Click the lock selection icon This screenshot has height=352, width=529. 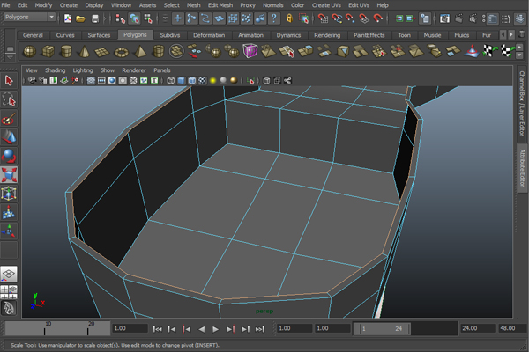[289, 18]
